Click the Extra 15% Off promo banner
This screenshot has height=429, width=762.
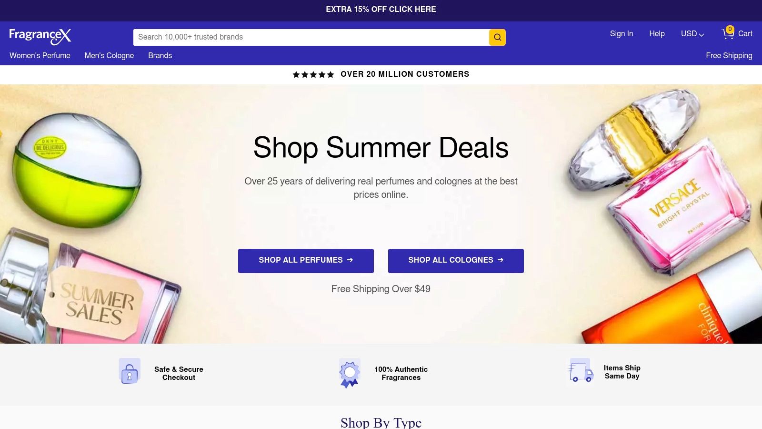tap(381, 10)
